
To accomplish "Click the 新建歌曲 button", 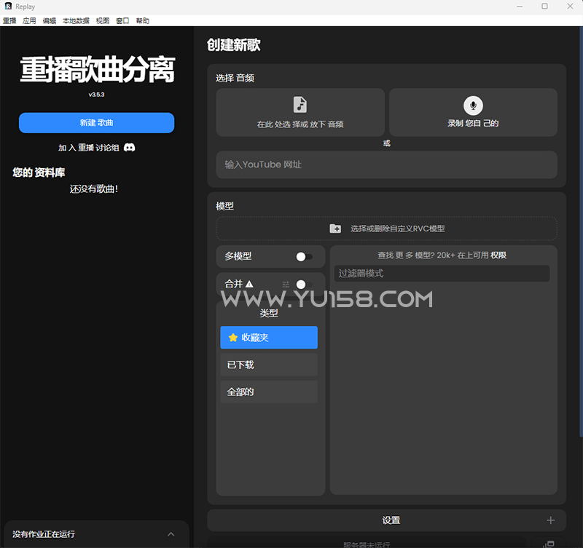I will pos(95,122).
